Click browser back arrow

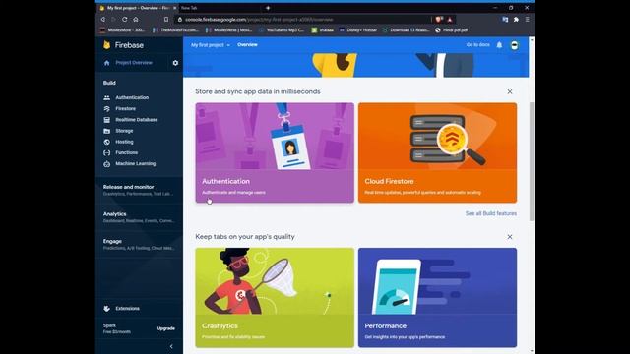click(103, 20)
